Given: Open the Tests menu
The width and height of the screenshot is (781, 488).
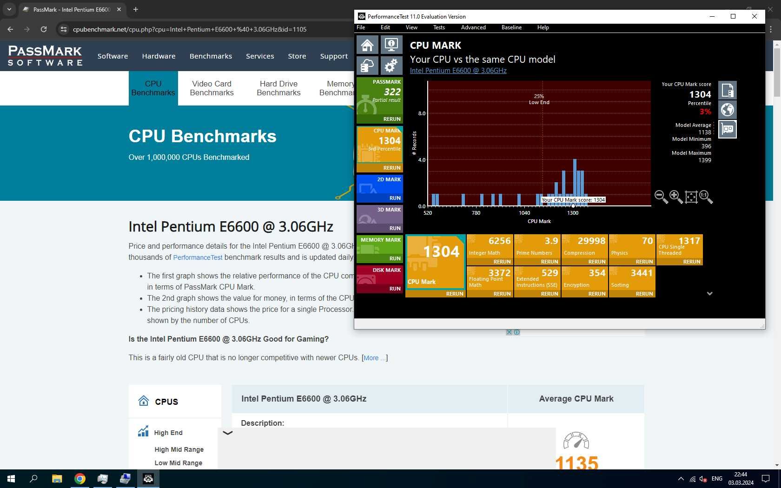Looking at the screenshot, I should (439, 27).
